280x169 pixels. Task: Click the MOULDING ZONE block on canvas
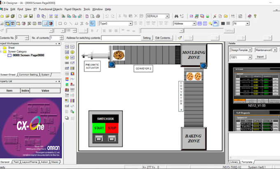[194, 55]
